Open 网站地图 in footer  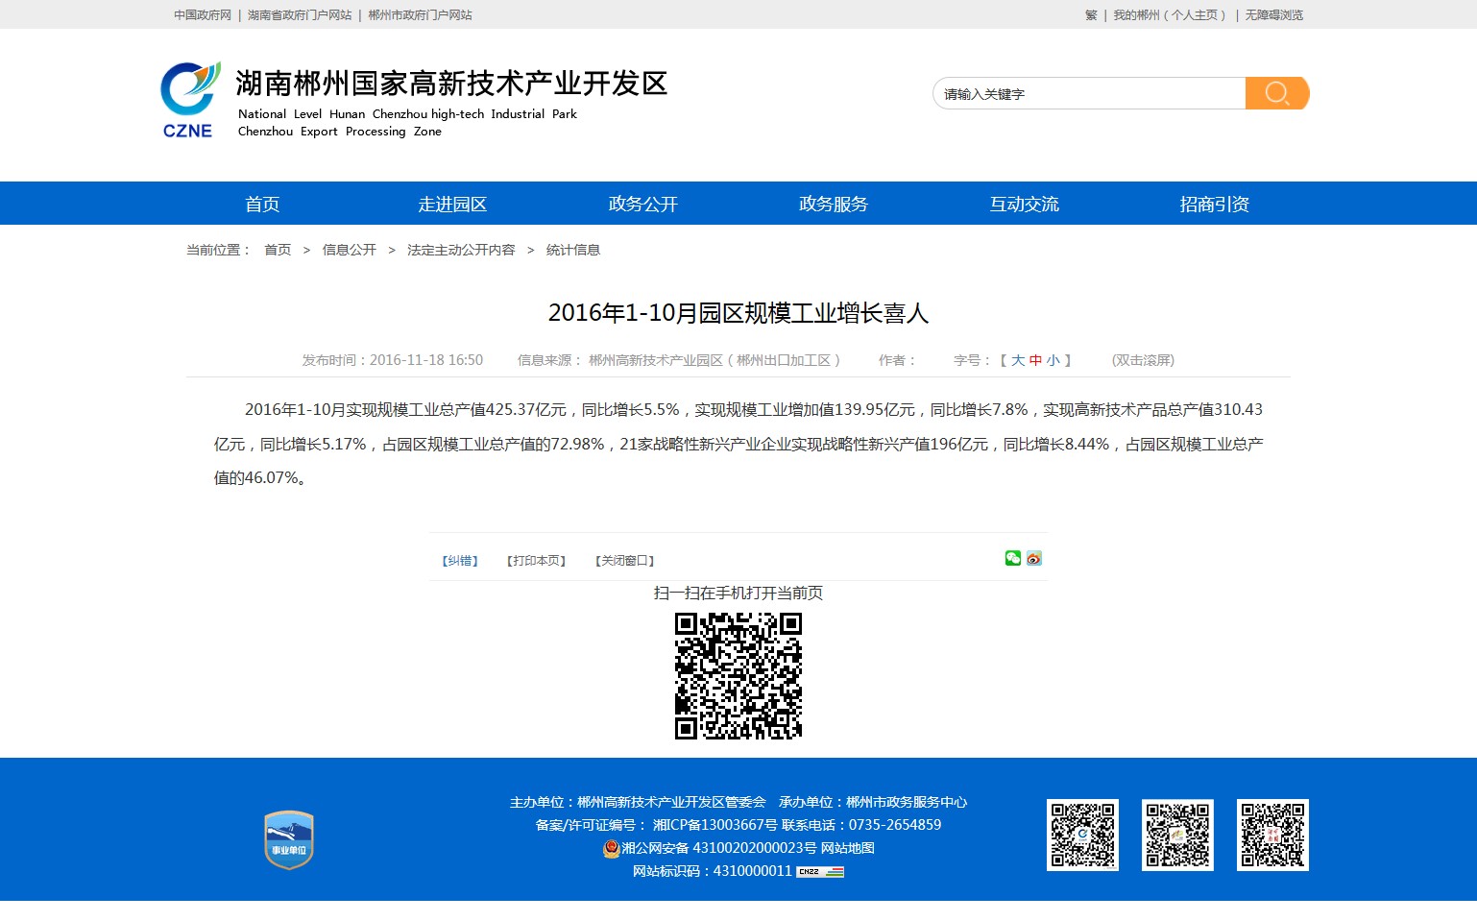click(x=848, y=848)
